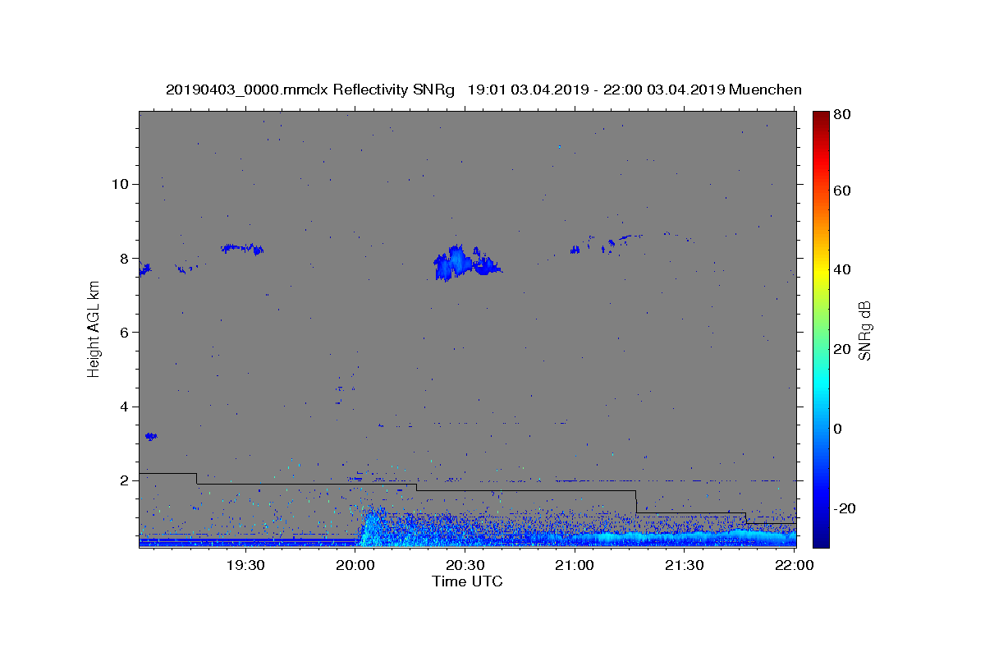The image size is (985, 657).
Task: Click the 'Time UTC' axis label
Action: [x=467, y=581]
